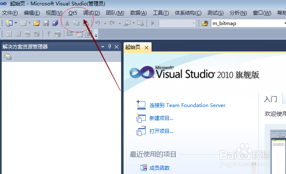This screenshot has height=174, width=286.
Task: Open the Redo history dropdown arrow
Action: [119, 23]
